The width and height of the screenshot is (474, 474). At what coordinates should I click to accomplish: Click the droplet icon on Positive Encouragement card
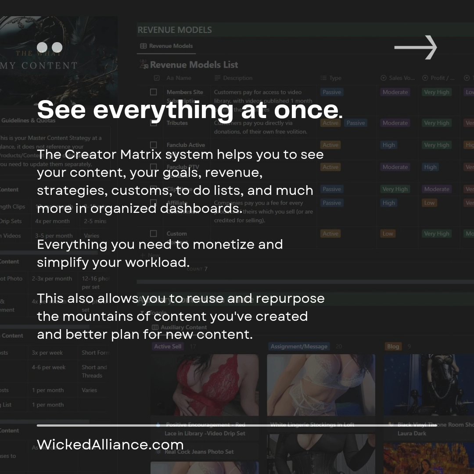158,425
